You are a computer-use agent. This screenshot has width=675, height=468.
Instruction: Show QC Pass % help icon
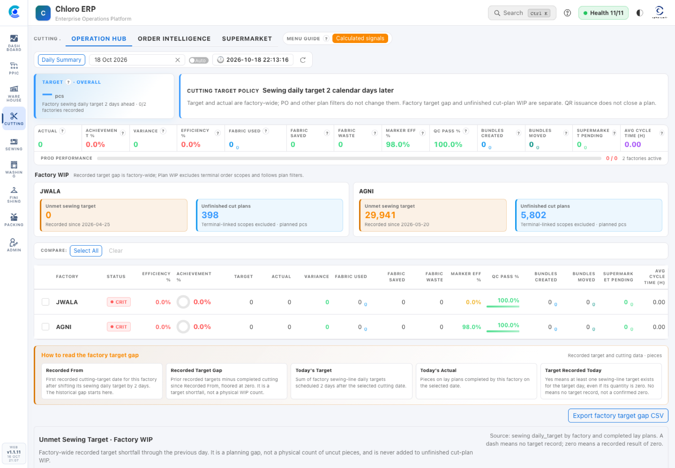[466, 131]
